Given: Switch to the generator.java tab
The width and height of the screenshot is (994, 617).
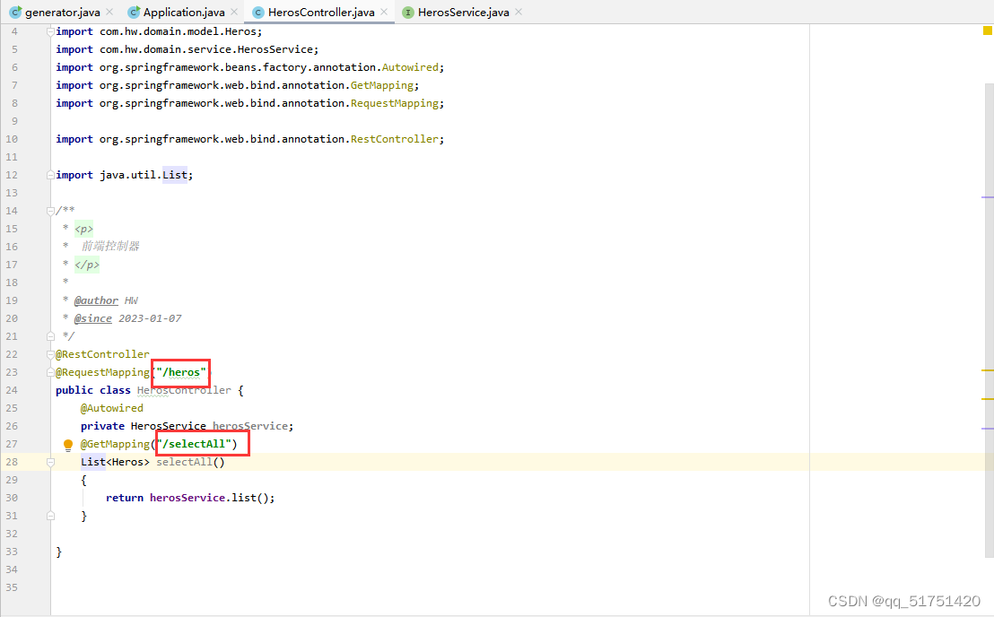Looking at the screenshot, I should click(x=62, y=12).
